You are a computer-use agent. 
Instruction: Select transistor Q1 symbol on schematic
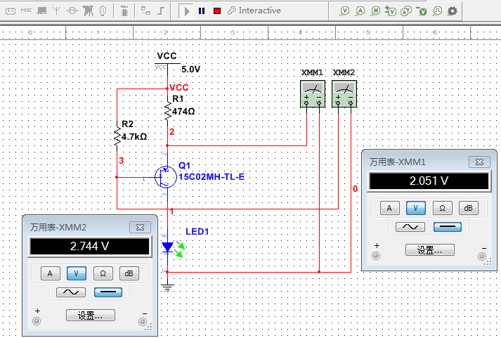pos(166,176)
